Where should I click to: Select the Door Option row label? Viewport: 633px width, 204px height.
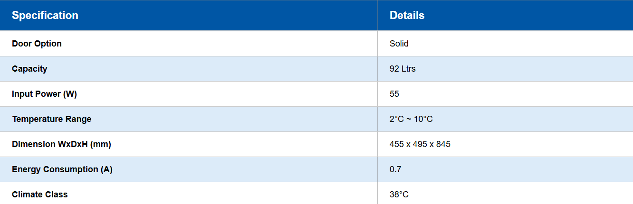(37, 44)
